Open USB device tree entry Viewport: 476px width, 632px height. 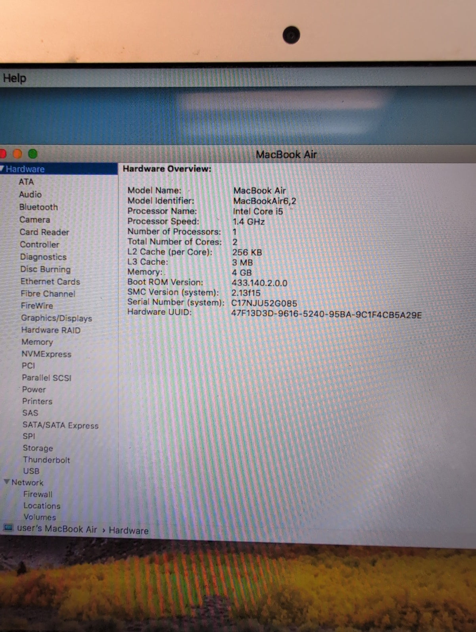click(31, 471)
